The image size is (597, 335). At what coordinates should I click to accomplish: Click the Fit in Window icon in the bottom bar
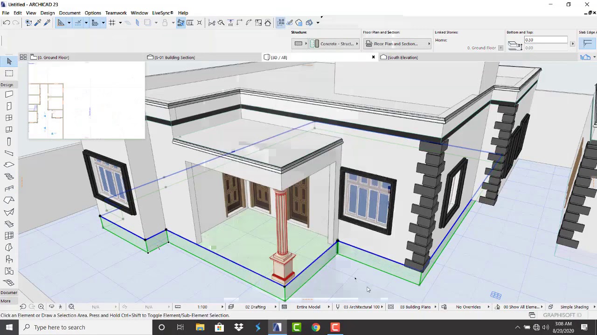(71, 307)
